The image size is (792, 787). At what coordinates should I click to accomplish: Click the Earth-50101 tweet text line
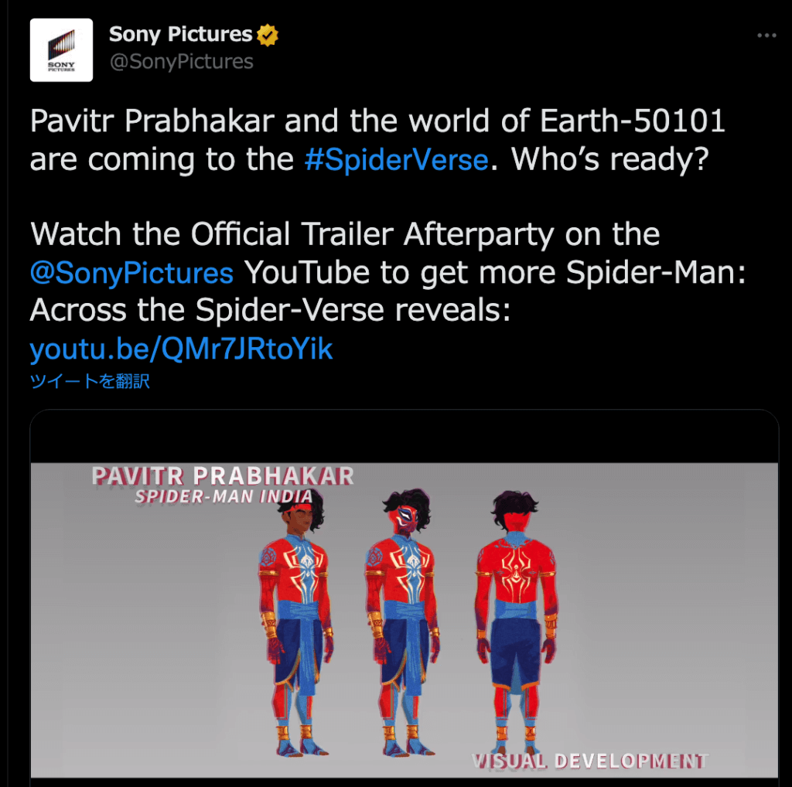(x=377, y=121)
